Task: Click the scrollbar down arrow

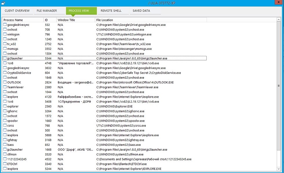Action: 279,169
